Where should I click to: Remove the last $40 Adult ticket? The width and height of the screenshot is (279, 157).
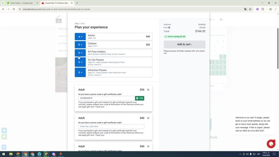(x=148, y=147)
